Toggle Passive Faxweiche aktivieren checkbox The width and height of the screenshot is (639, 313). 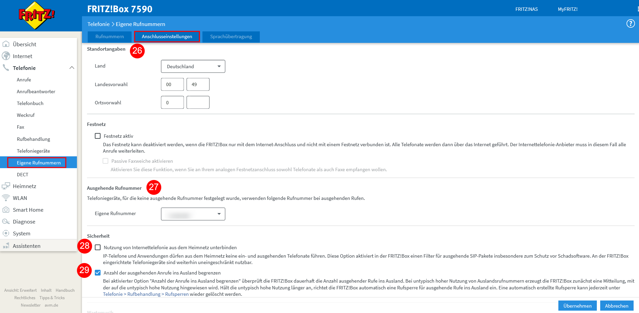tap(106, 161)
